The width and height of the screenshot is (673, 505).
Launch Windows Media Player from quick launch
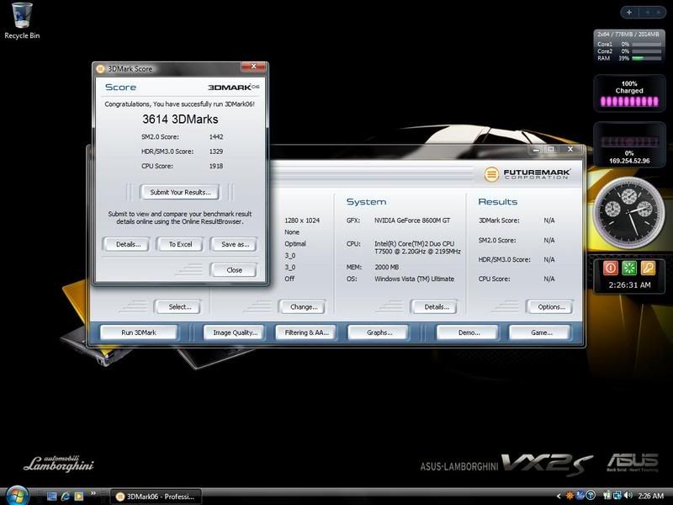(x=79, y=497)
